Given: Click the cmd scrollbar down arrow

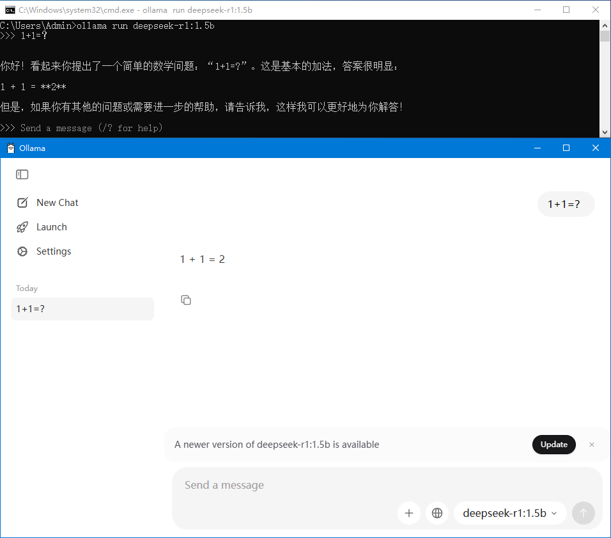Looking at the screenshot, I should pyautogui.click(x=605, y=132).
